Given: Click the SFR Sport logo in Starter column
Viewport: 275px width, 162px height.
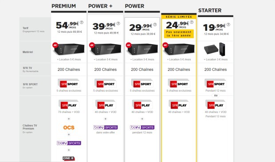Looking at the screenshot, I should (x=216, y=84).
